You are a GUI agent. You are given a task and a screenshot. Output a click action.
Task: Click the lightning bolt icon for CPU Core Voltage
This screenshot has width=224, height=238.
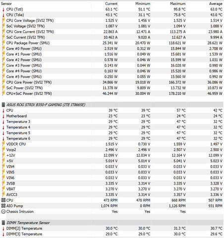3,20
